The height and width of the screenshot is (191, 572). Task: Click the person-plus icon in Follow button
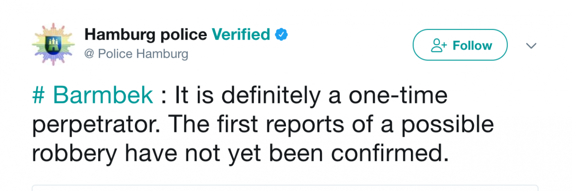click(439, 45)
